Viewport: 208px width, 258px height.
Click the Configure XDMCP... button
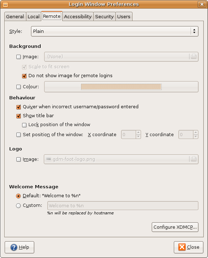click(175, 227)
